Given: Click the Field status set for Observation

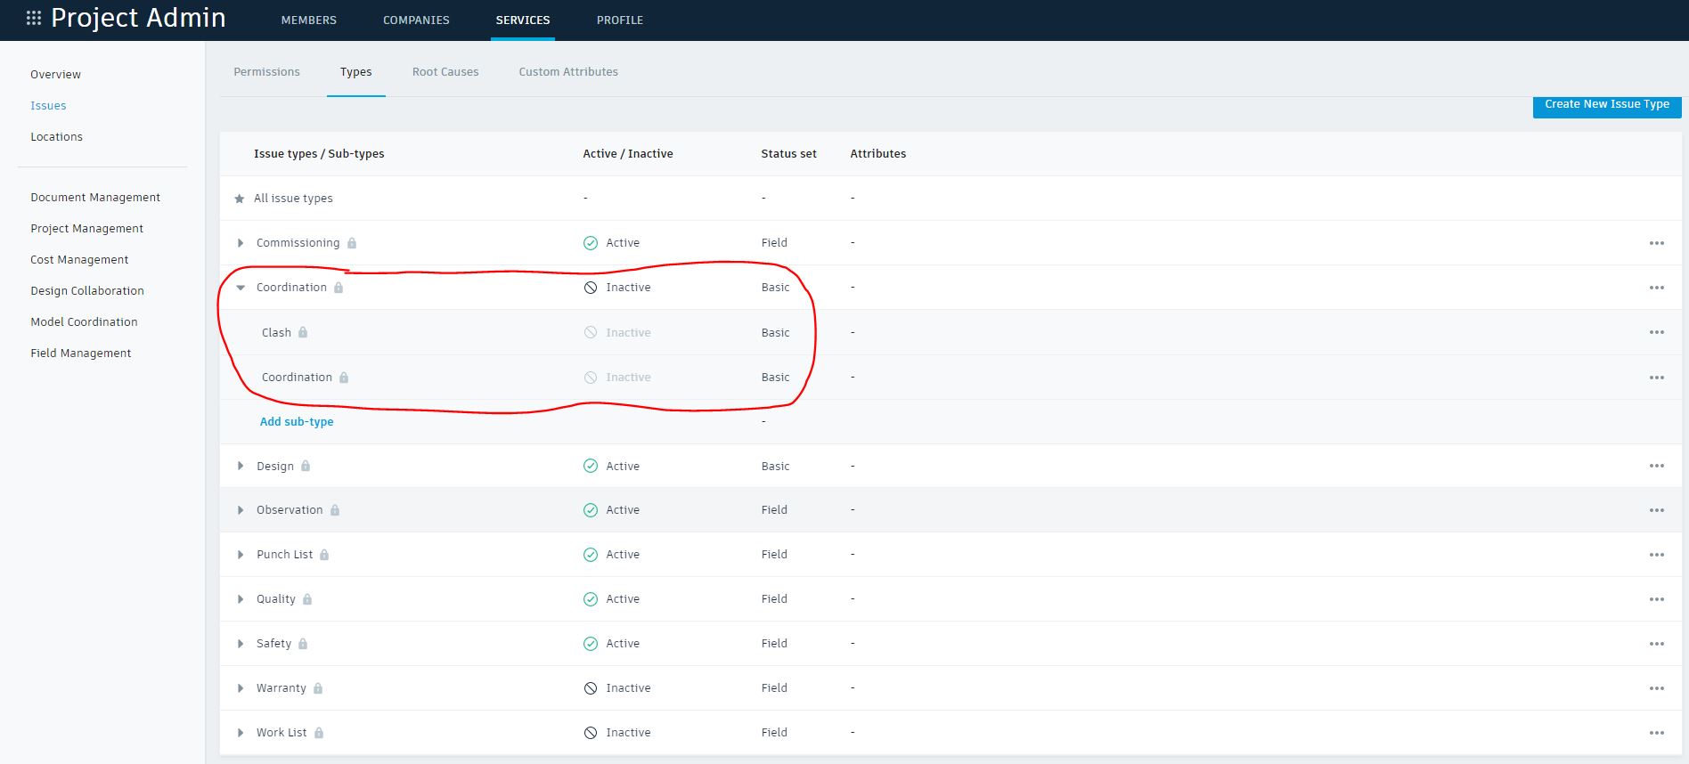Looking at the screenshot, I should [774, 510].
